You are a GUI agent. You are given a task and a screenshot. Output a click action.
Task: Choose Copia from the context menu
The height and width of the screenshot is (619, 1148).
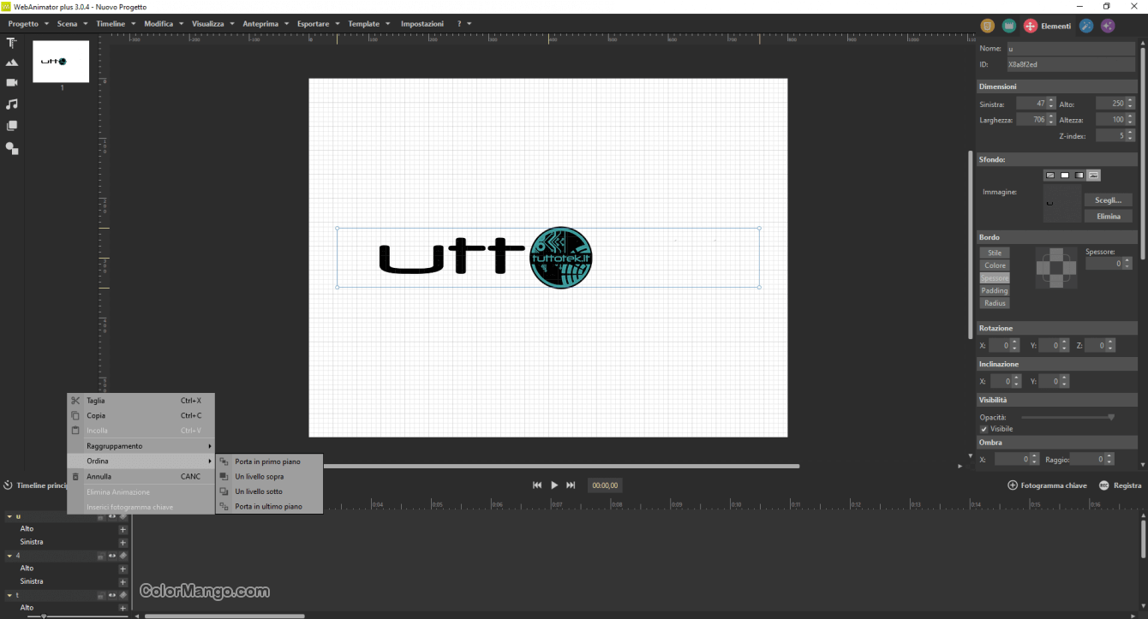tap(141, 416)
